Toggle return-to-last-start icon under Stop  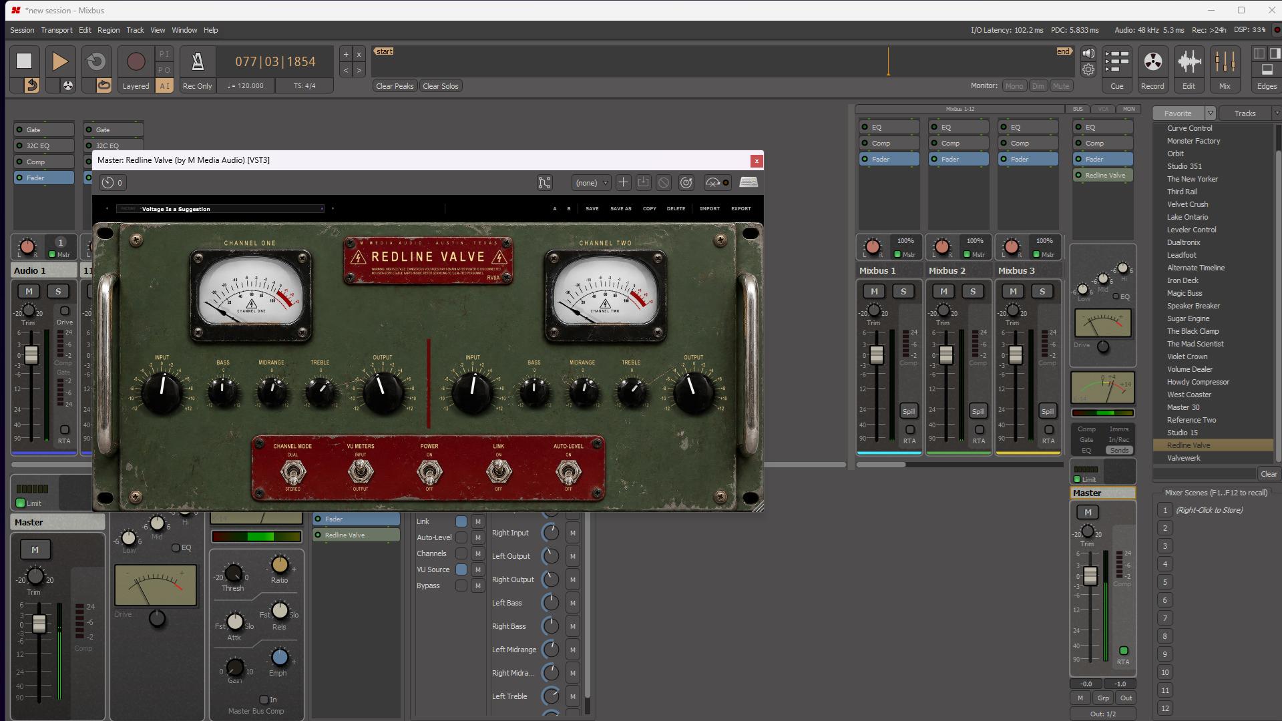pos(31,85)
